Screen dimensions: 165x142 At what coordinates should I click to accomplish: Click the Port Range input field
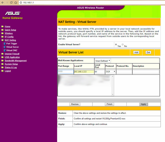(x=65, y=72)
